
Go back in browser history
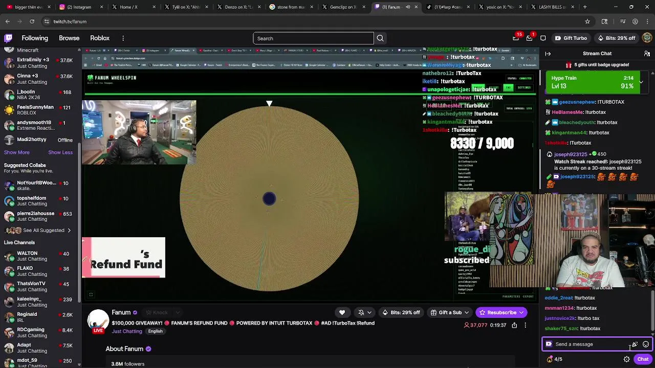point(8,21)
